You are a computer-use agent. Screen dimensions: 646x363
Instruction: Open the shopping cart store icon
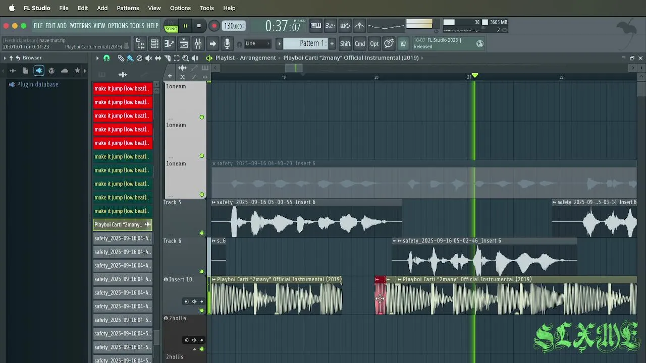coord(403,44)
